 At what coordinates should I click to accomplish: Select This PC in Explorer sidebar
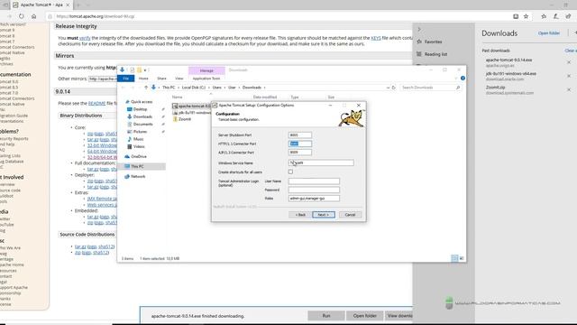click(137, 166)
